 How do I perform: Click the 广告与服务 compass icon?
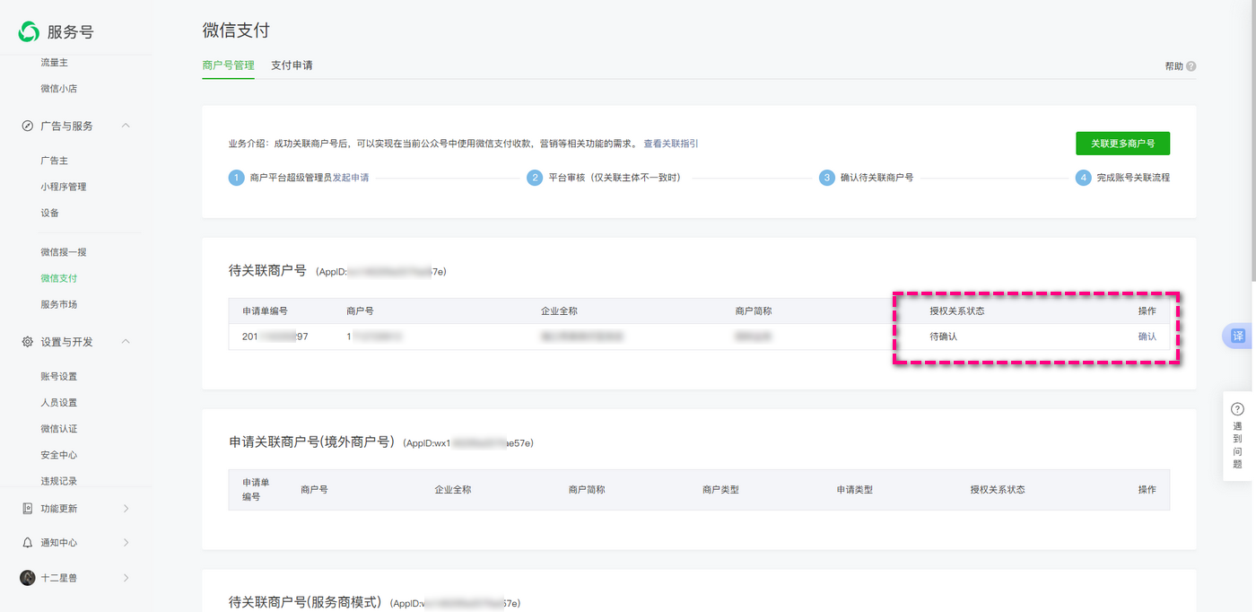point(28,126)
